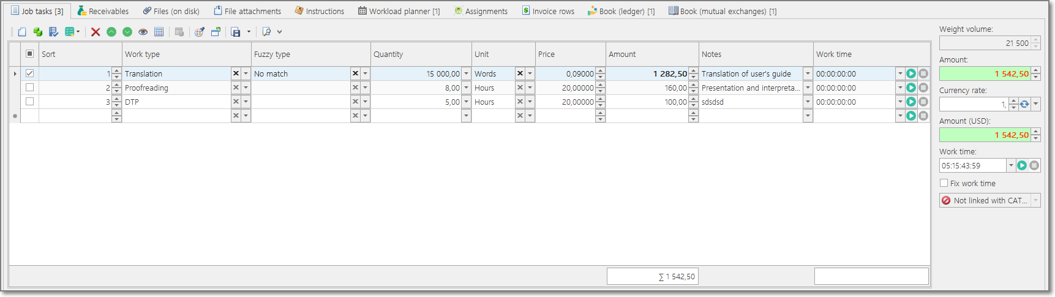1055x297 pixels.
Task: Open the Invoice rows tab
Action: [x=548, y=11]
